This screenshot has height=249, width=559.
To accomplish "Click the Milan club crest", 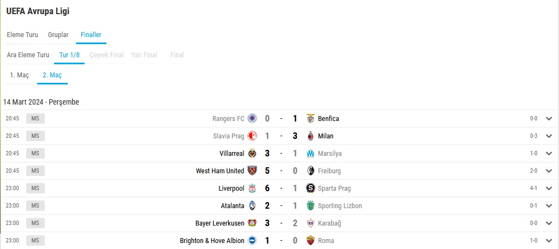I will point(311,136).
